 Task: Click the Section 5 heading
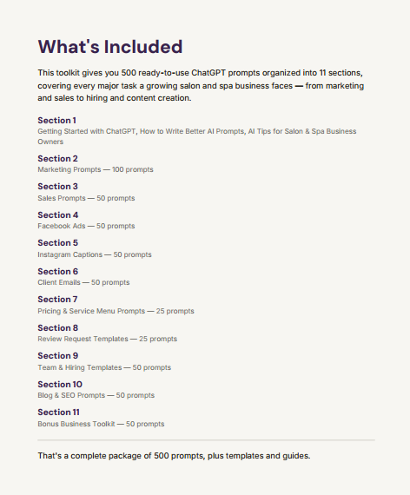(58, 243)
